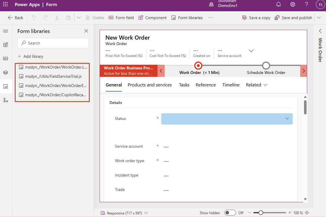
Task: Click the form canvas vertical scrollbar
Action: (305, 107)
